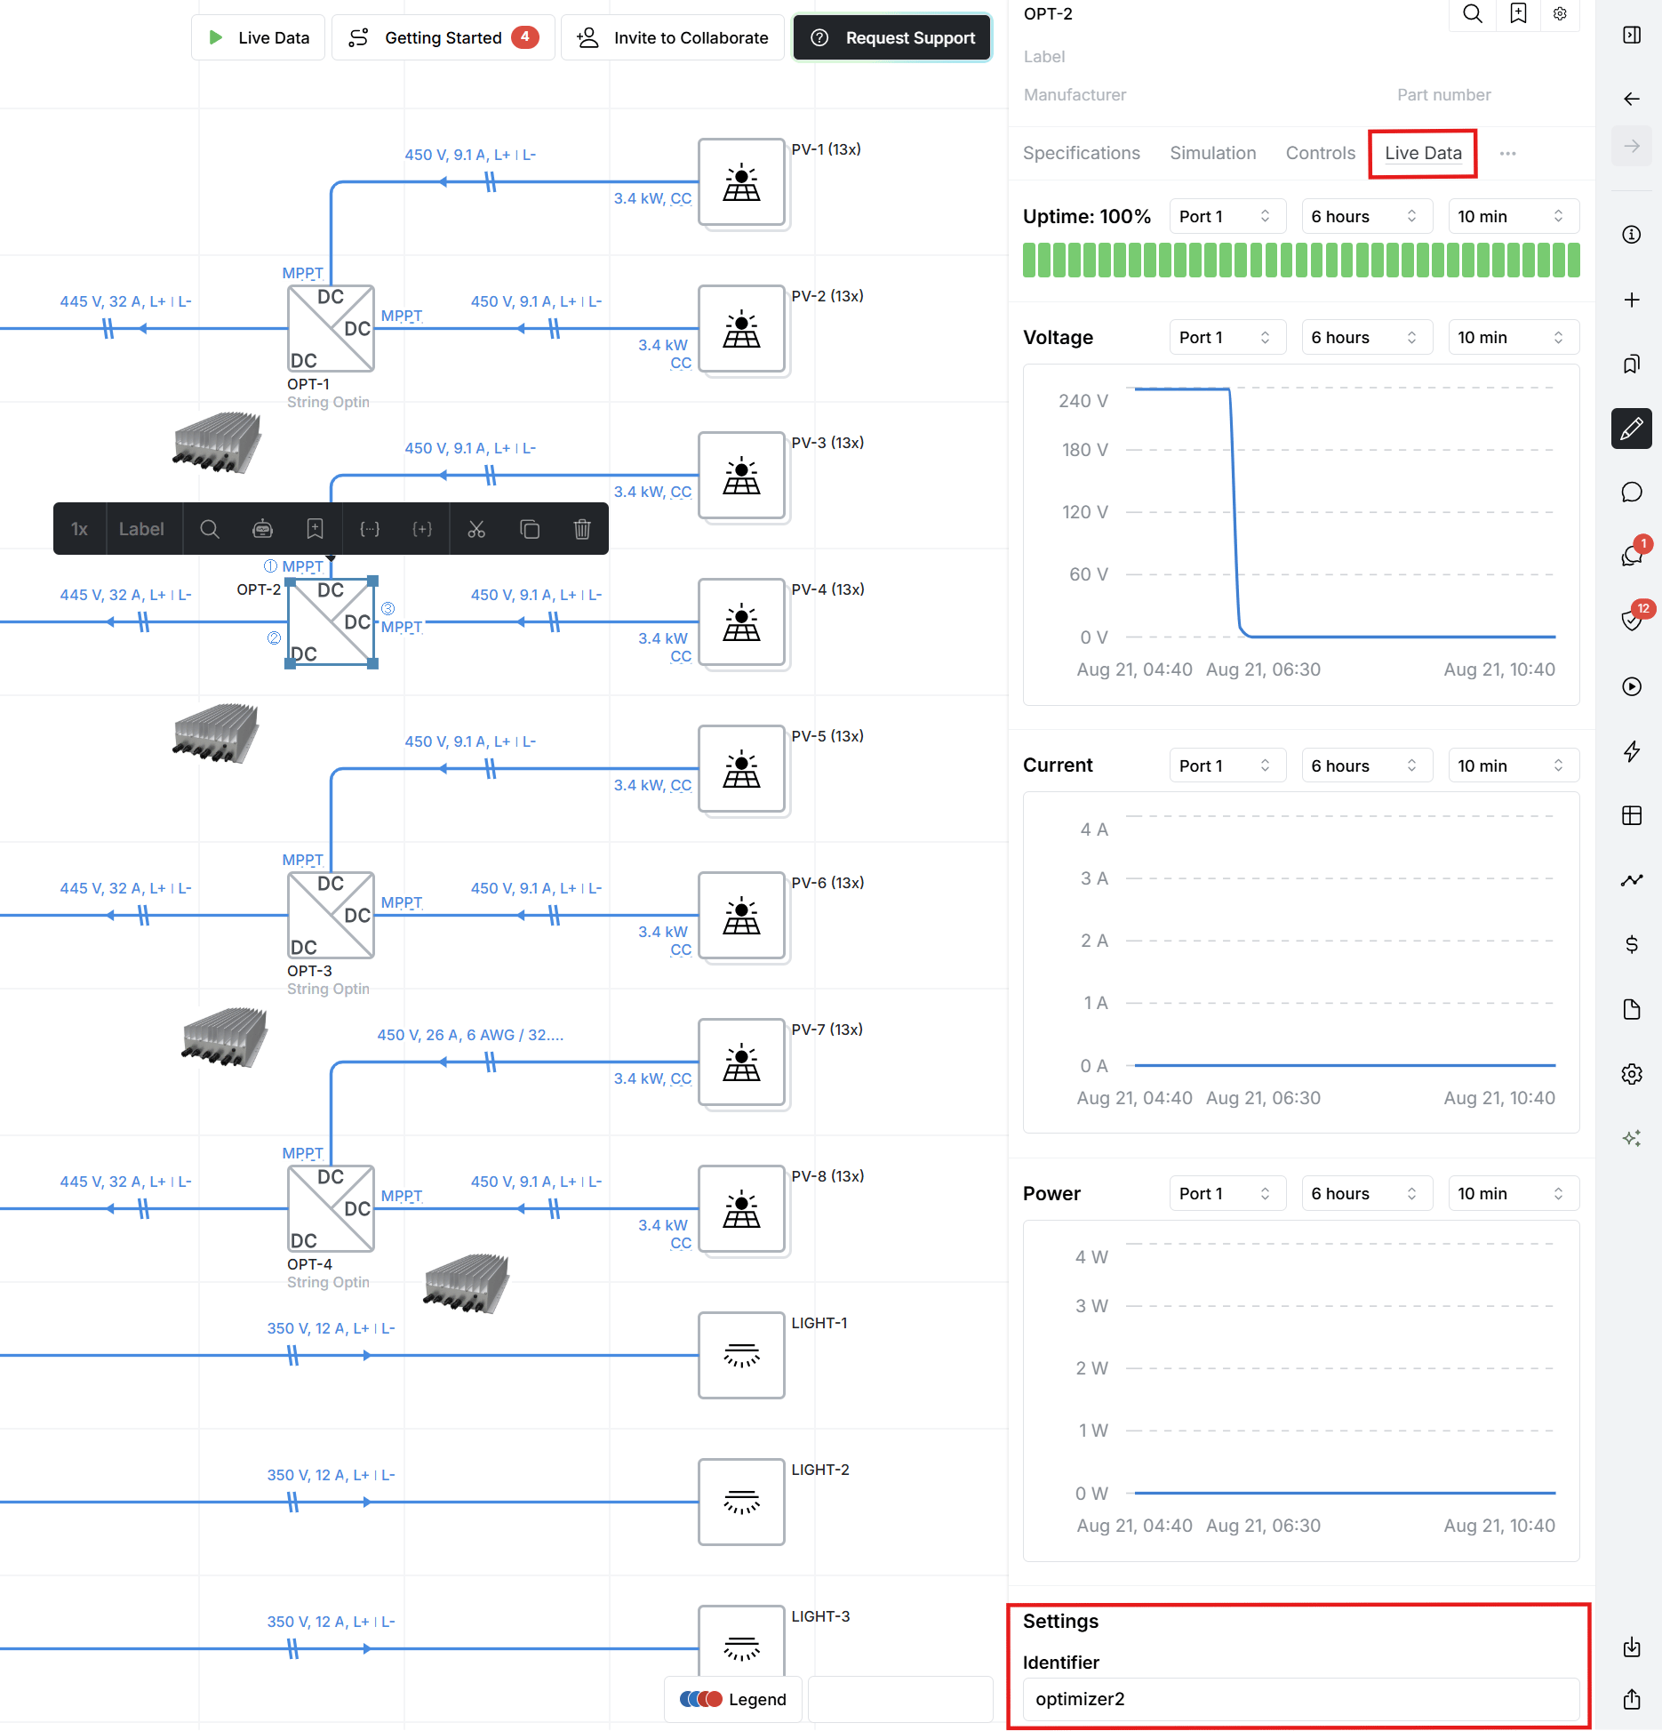Screen dimensions: 1662x1731
Task: Open the info icon in right sidebar
Action: click(x=1632, y=235)
